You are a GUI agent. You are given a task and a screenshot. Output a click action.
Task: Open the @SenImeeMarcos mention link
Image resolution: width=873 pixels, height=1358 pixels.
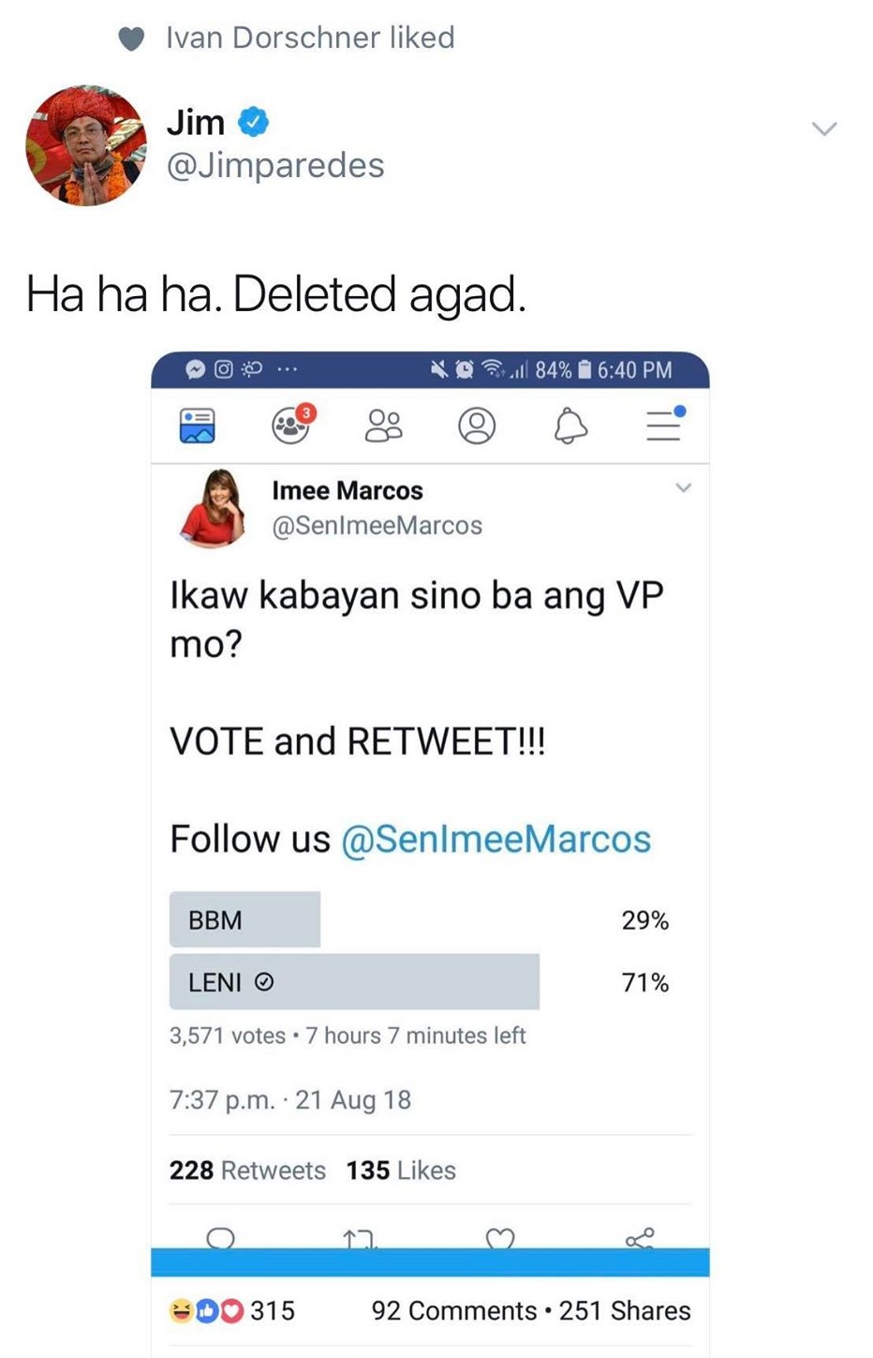pos(496,839)
